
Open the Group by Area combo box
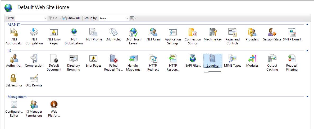[113, 18]
